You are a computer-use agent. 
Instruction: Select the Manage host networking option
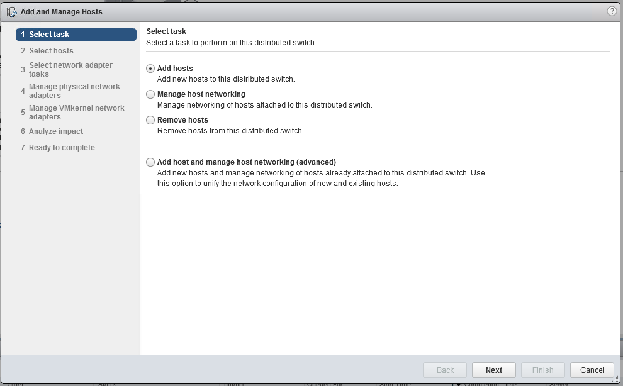pyautogui.click(x=150, y=94)
